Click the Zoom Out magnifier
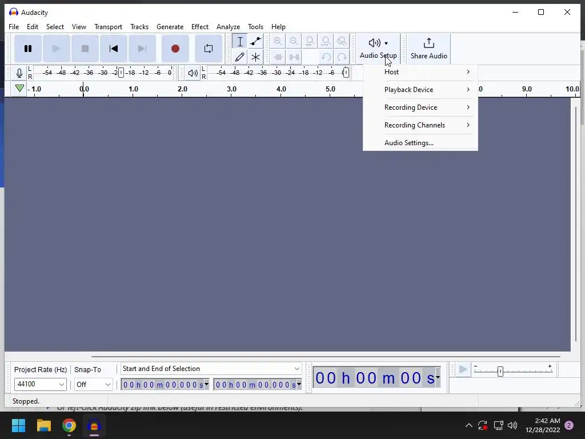 tap(294, 41)
